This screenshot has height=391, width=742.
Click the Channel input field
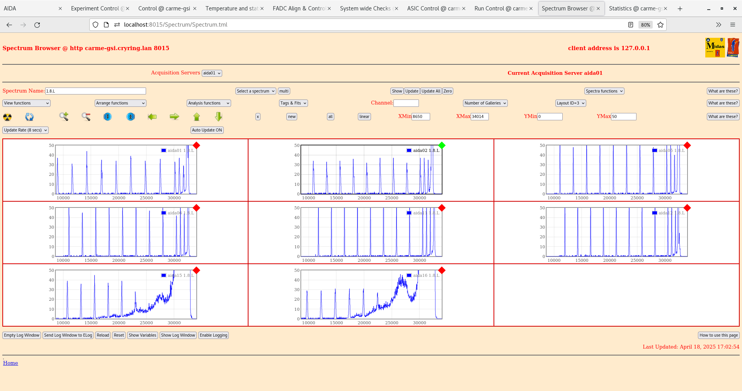pos(406,103)
